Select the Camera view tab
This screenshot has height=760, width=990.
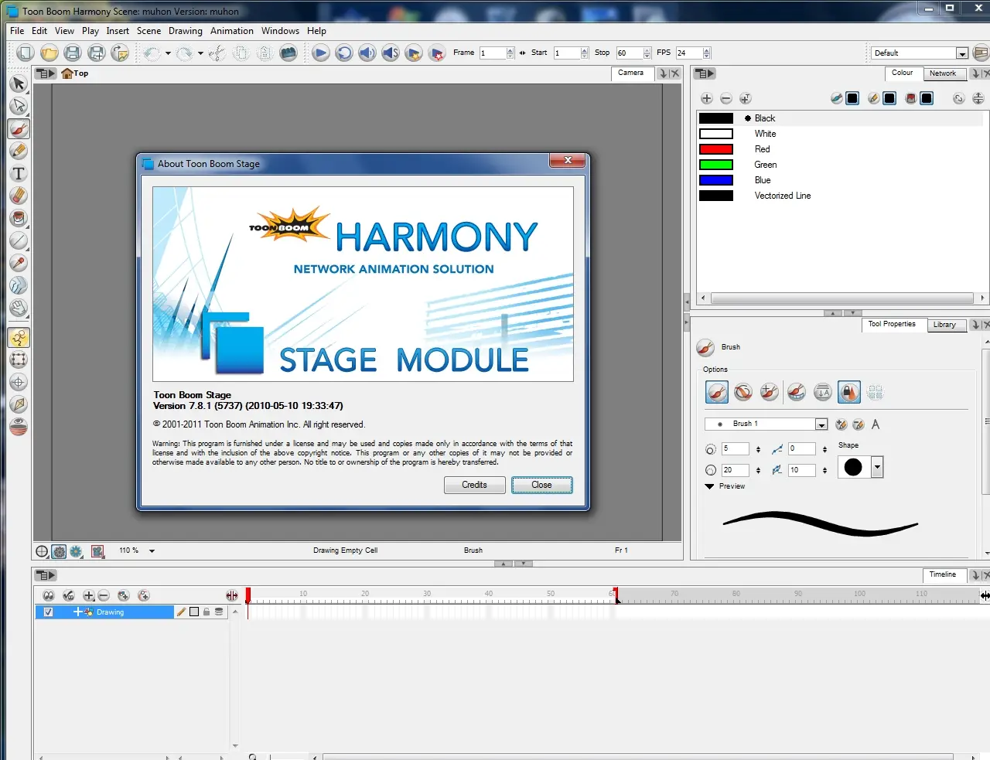(631, 73)
